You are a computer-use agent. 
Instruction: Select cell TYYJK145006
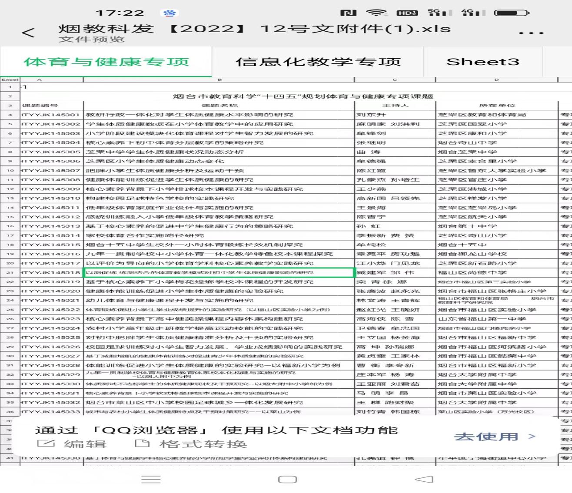[51, 161]
